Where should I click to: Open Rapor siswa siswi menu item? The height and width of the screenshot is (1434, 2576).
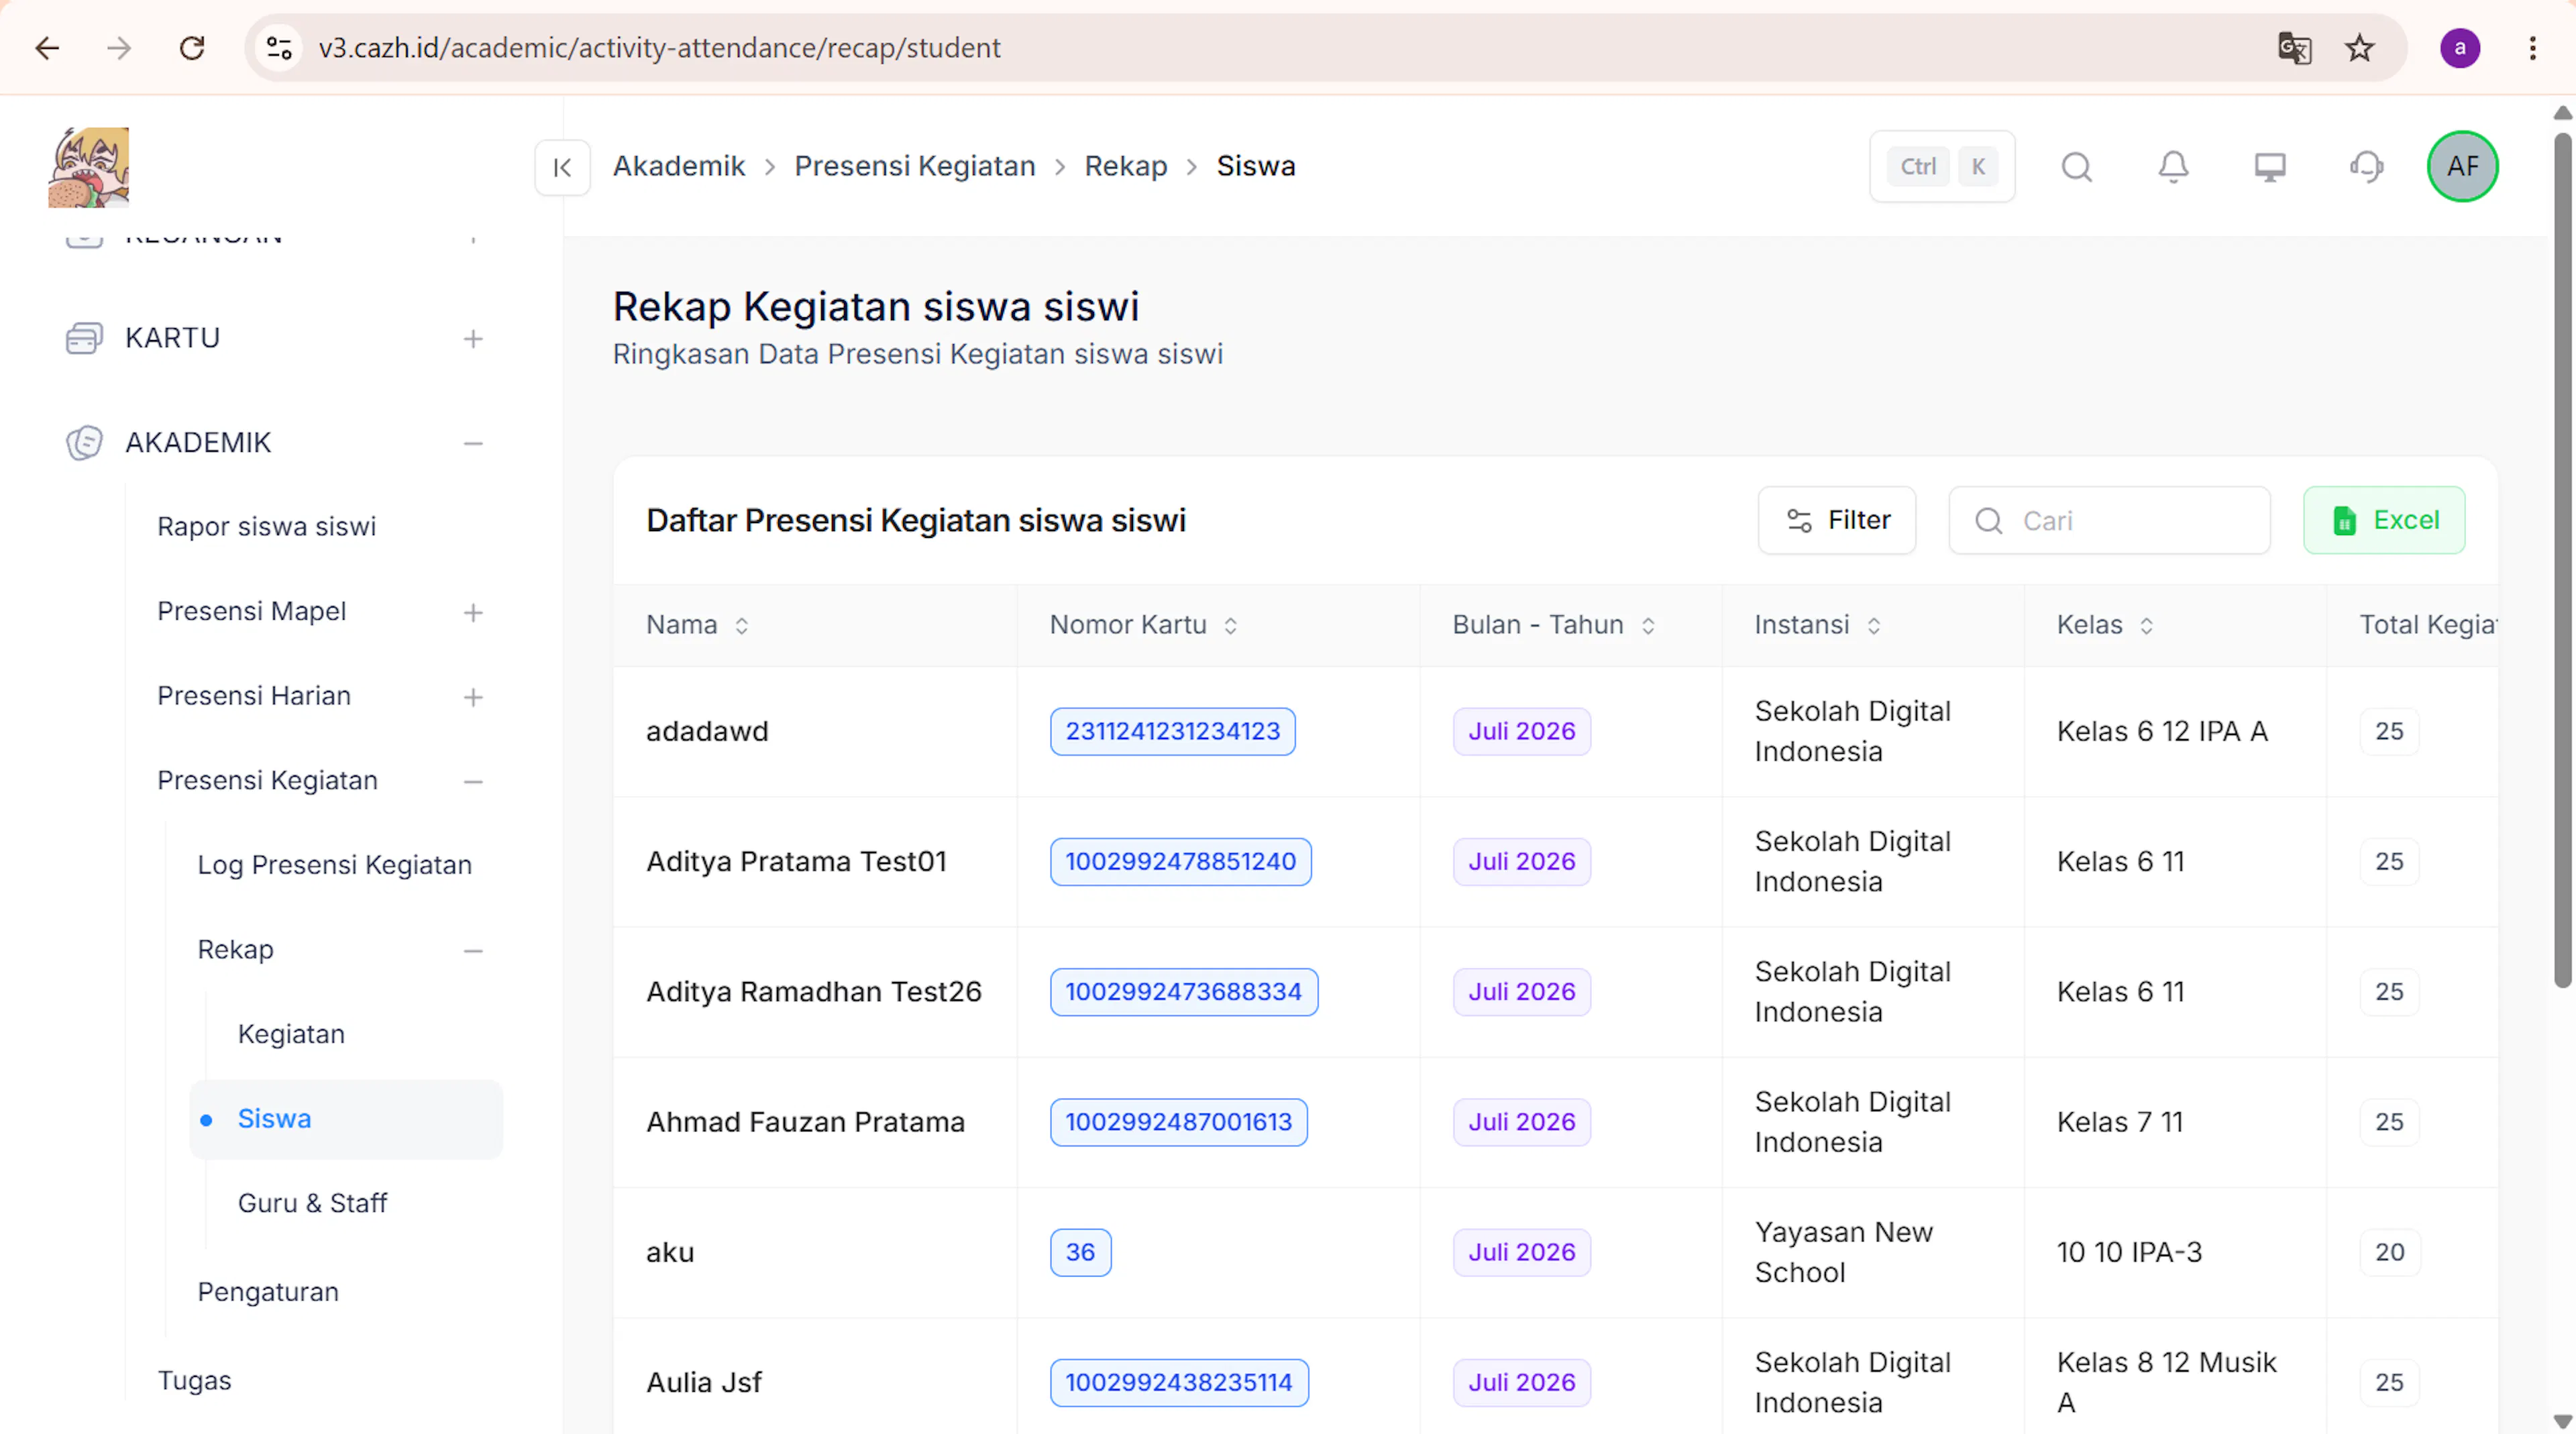click(267, 526)
